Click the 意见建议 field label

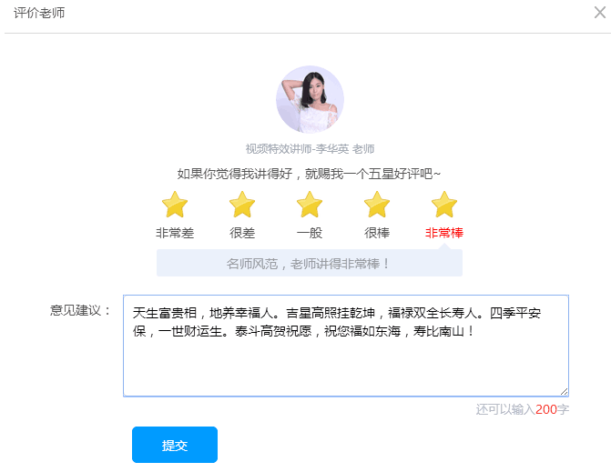[80, 310]
